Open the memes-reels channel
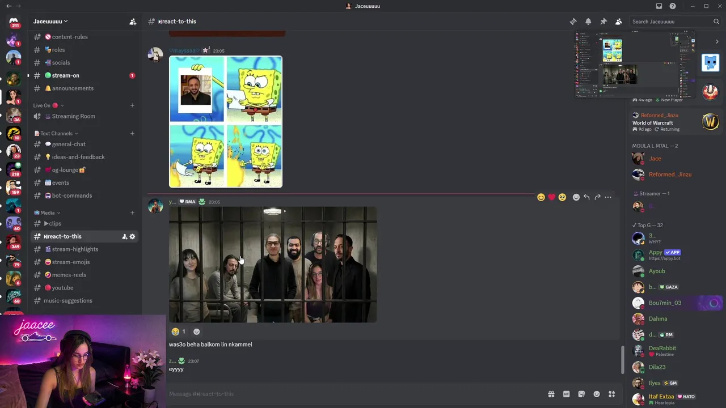Screen dimensions: 726x408 [84, 275]
